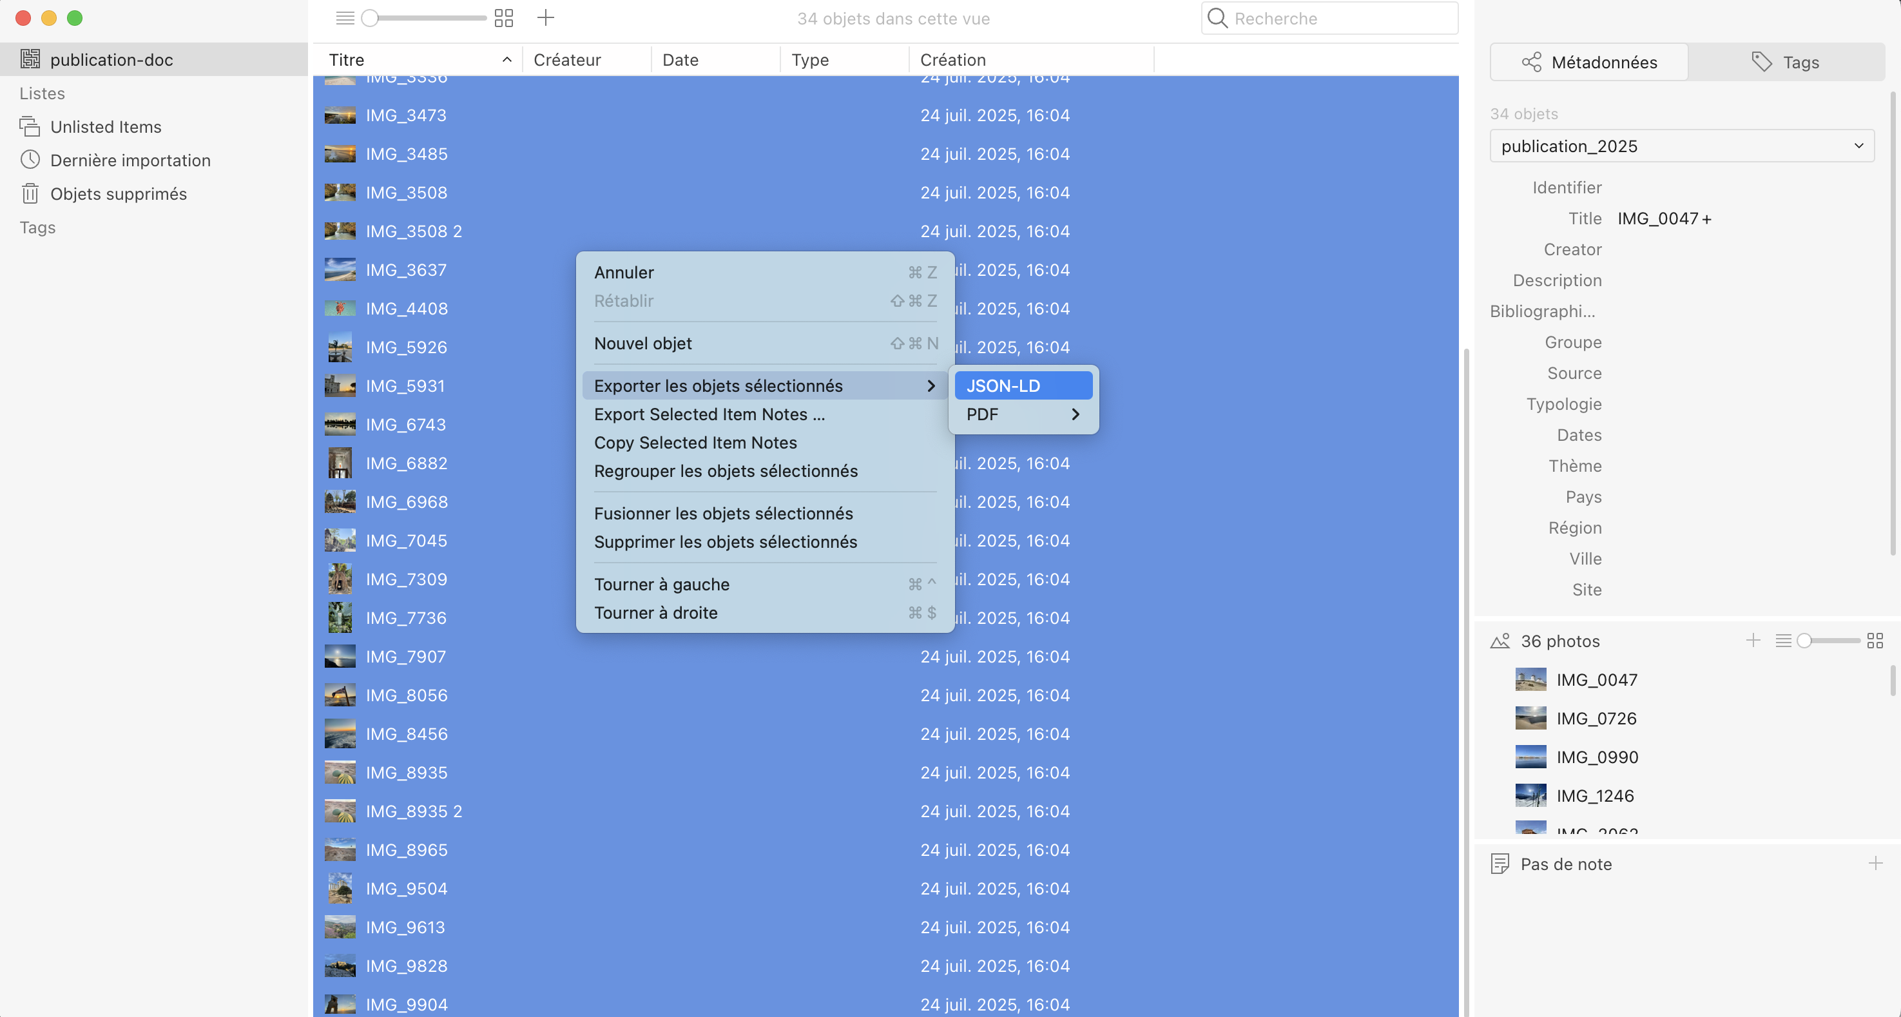Show photos panel as list
This screenshot has width=1901, height=1017.
pyautogui.click(x=1783, y=641)
